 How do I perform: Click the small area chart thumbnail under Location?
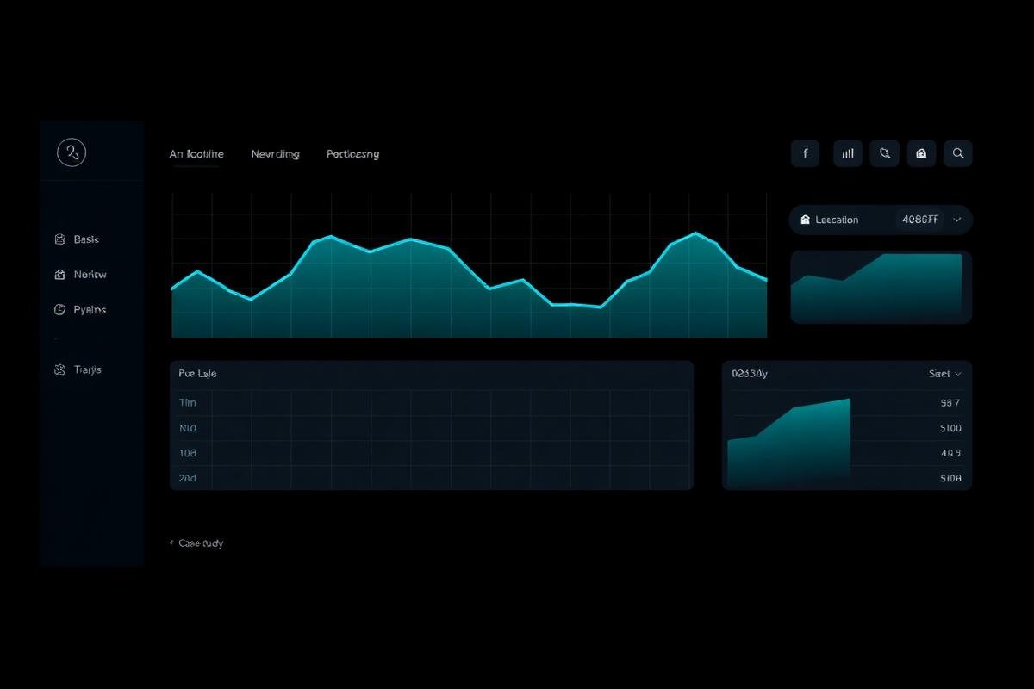881,287
